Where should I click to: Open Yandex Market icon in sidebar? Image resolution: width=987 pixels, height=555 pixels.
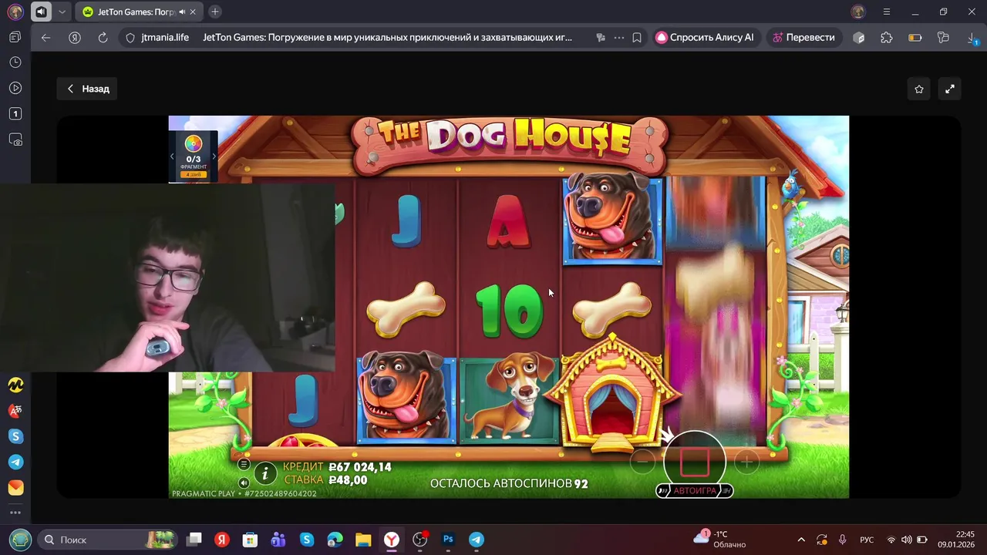point(15,384)
